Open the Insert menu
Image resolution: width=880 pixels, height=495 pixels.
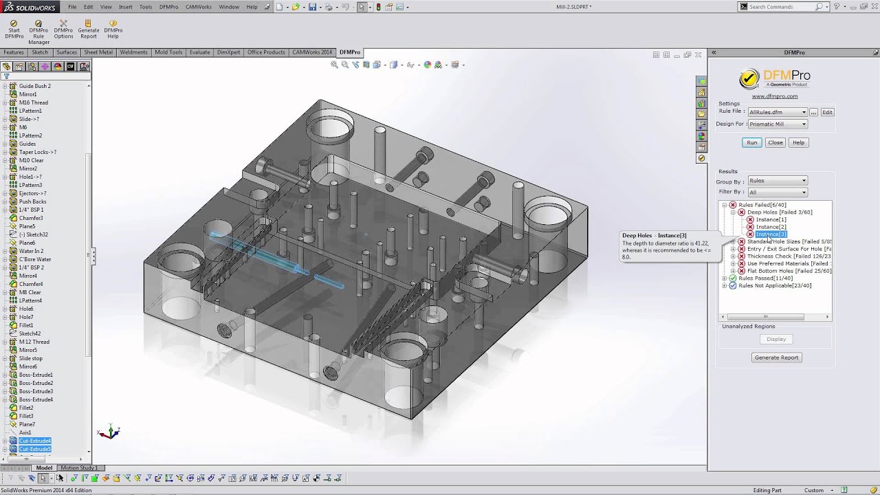[x=126, y=7]
